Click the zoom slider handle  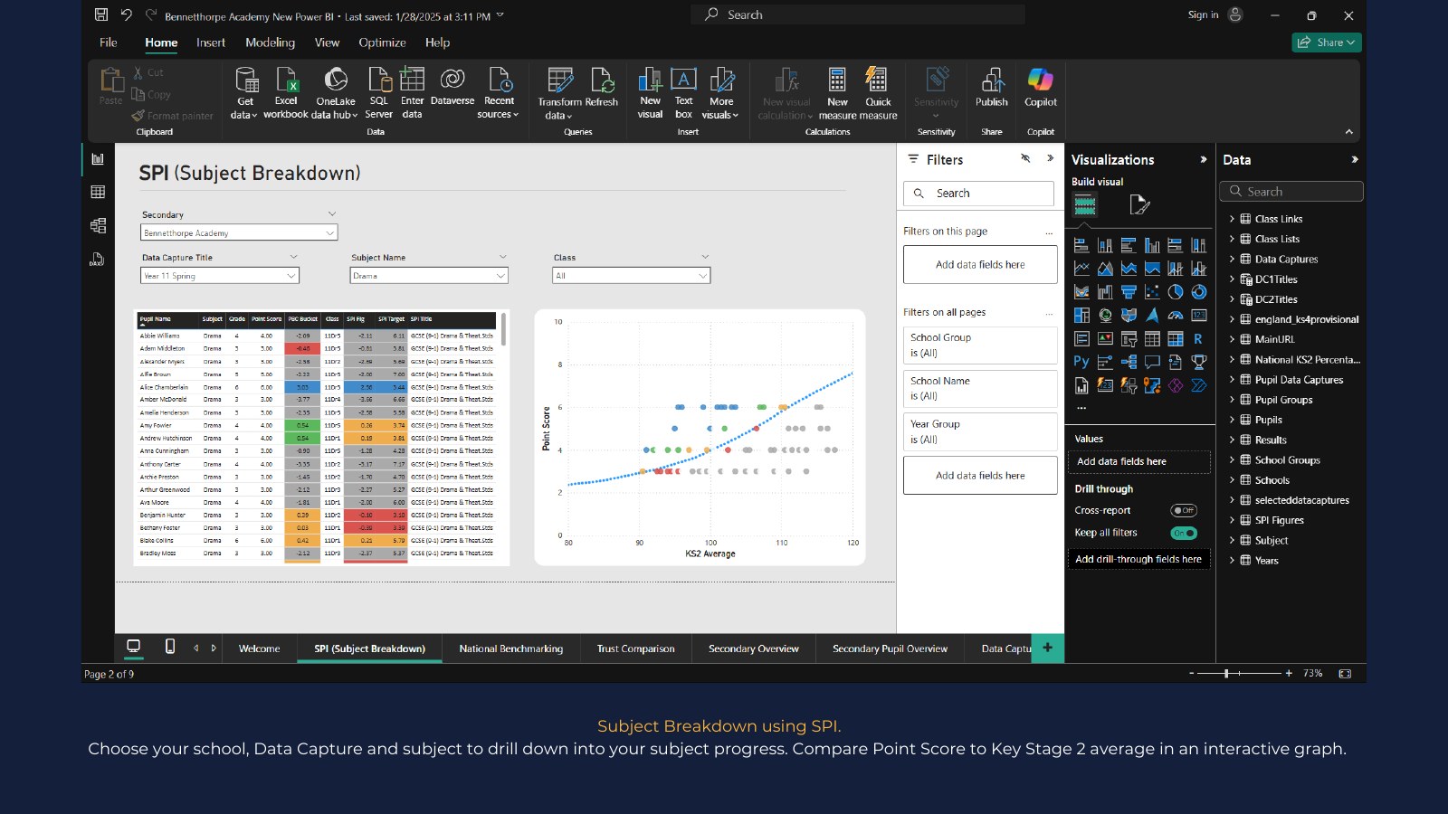1226,673
